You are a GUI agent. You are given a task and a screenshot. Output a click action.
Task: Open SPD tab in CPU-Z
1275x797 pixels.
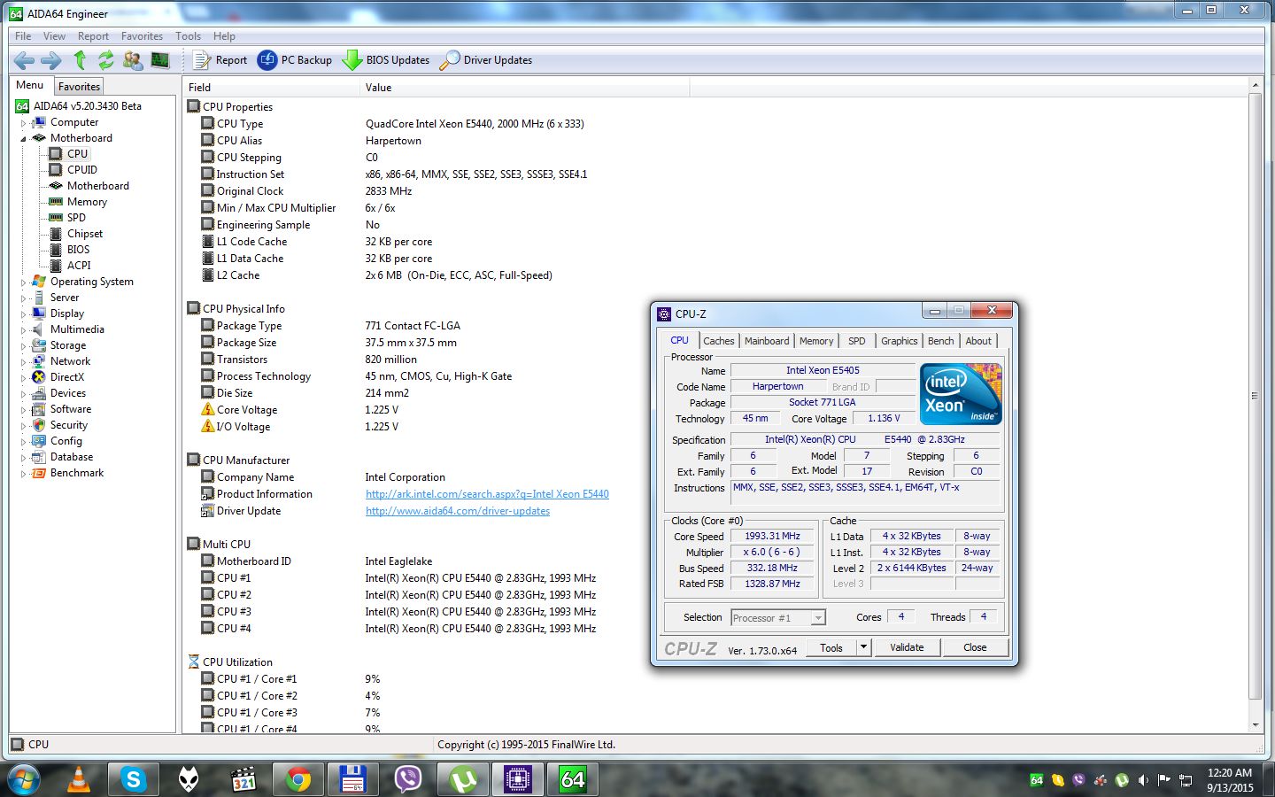pos(856,341)
